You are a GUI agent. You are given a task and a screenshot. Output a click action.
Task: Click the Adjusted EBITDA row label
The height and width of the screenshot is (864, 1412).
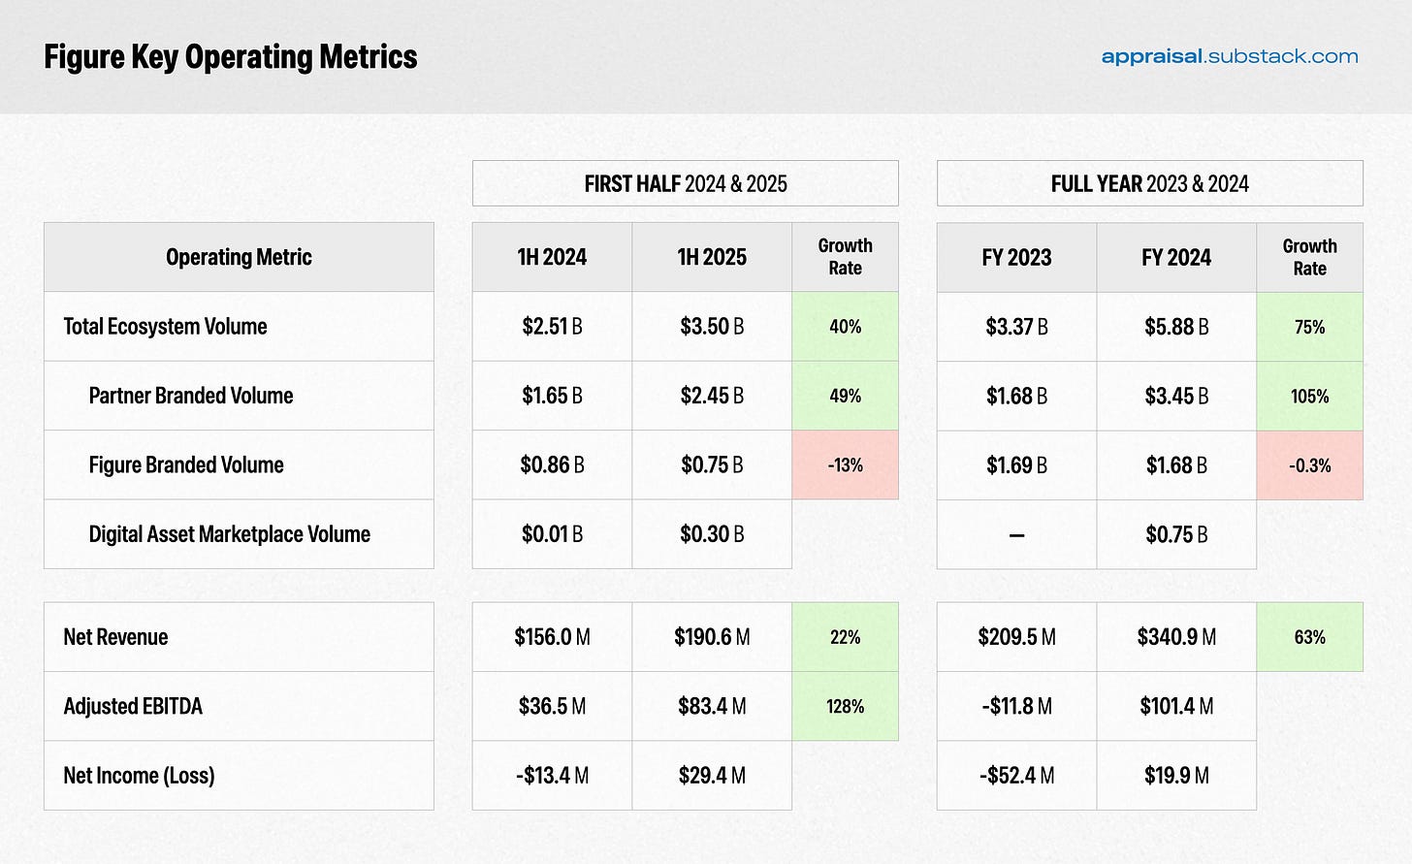click(x=133, y=706)
